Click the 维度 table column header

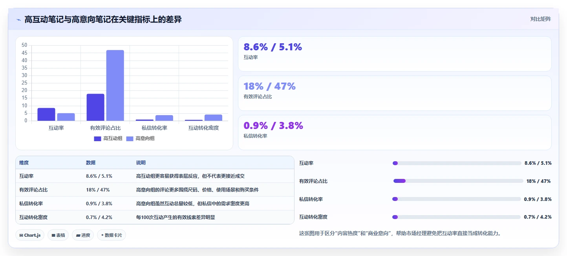(24, 163)
